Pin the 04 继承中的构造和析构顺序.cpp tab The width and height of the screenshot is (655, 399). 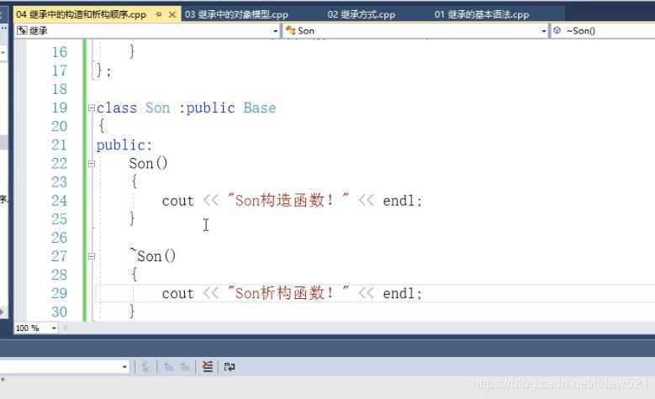159,14
